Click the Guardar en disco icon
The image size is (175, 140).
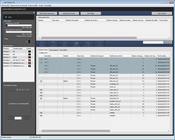click(53, 44)
